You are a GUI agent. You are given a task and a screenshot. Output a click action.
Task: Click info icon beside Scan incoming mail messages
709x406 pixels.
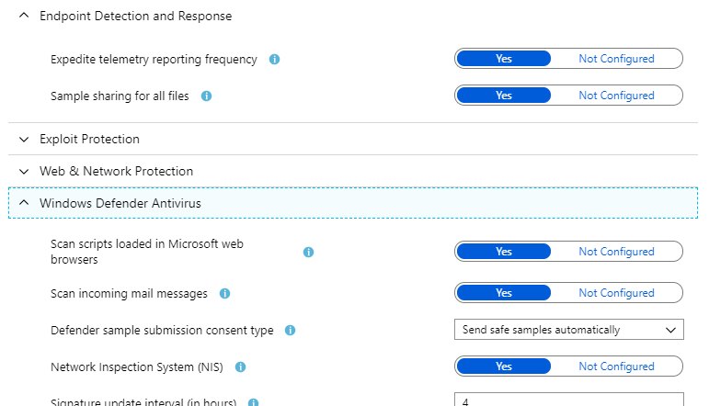224,294
